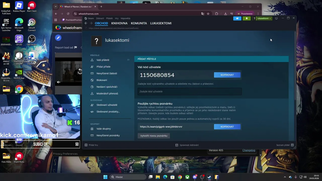Switch Steam to Big Picture mode icon
The height and width of the screenshot is (181, 322).
(x=276, y=18)
